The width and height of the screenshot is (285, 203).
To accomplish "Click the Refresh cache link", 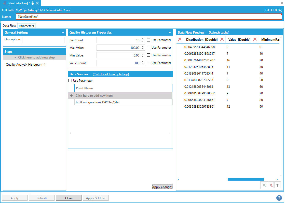I will (x=219, y=33).
